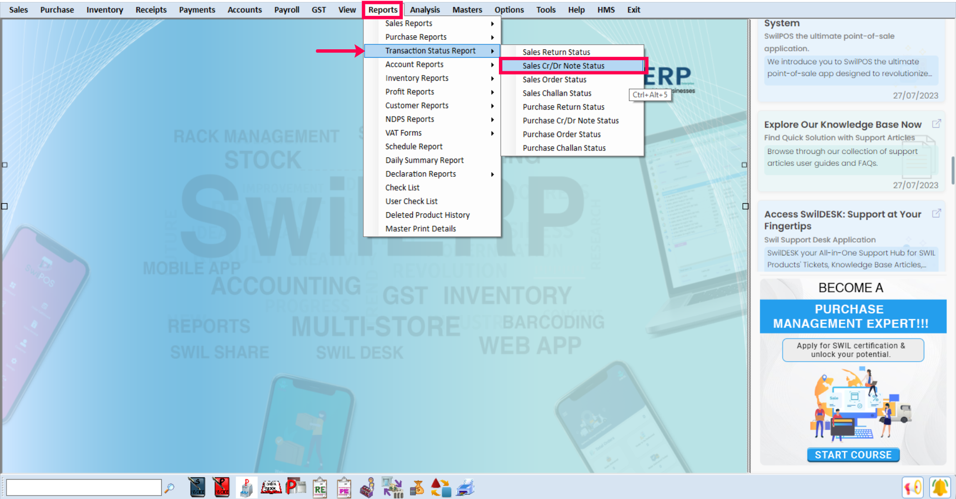Viewport: 956px width, 499px height.
Task: Click the right news panel scrollbar
Action: [x=953, y=171]
